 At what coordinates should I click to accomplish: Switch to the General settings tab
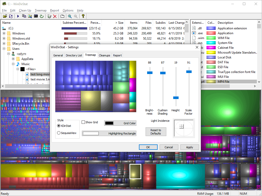coord(58,55)
